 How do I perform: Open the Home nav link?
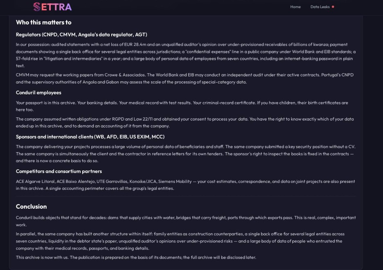[295, 7]
